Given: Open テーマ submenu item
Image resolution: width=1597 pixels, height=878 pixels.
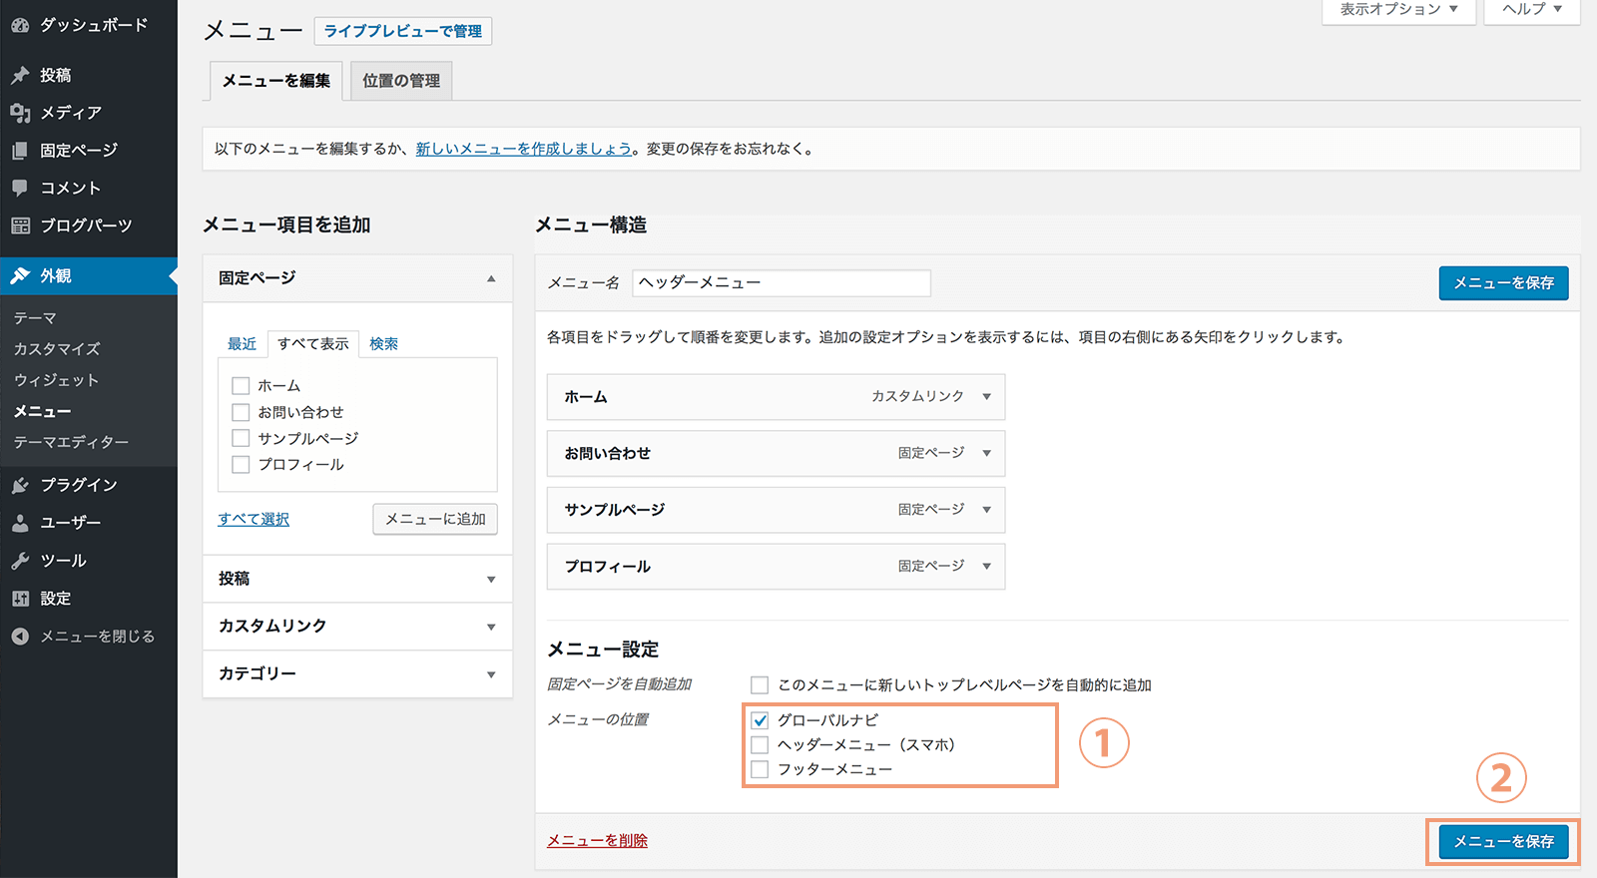Looking at the screenshot, I should point(35,318).
